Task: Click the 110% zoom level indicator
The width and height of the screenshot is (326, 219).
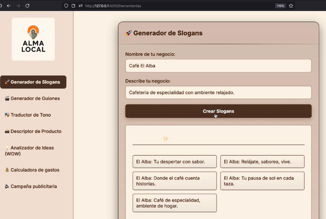Action: 280,6
